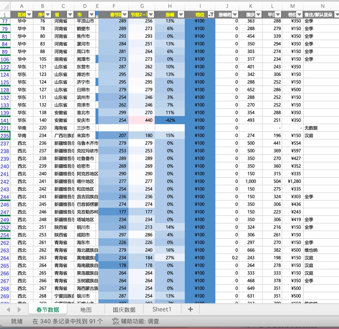Click the -42% cell for 安庆市
Viewport: 339px width, 329px height.
pyautogui.click(x=170, y=120)
